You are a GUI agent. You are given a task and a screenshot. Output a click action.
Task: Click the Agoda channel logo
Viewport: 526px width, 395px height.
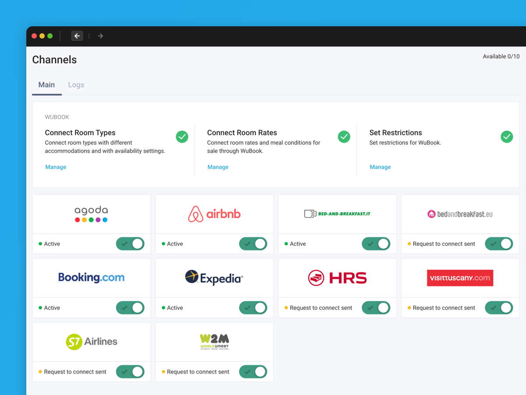click(91, 214)
